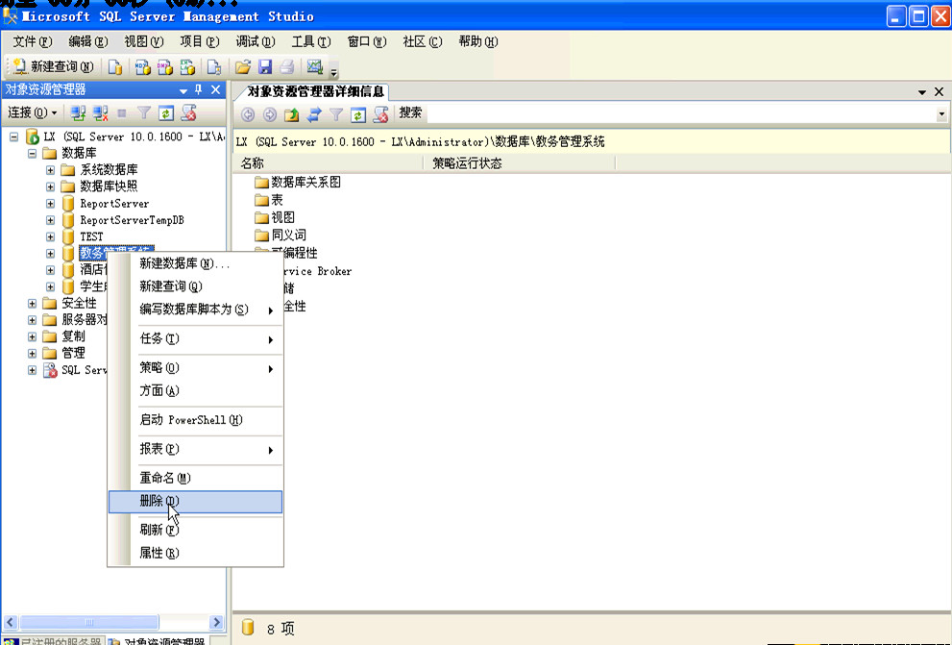Select 启动 PowerShell(H) in context menu
Image resolution: width=952 pixels, height=645 pixels.
pos(195,420)
